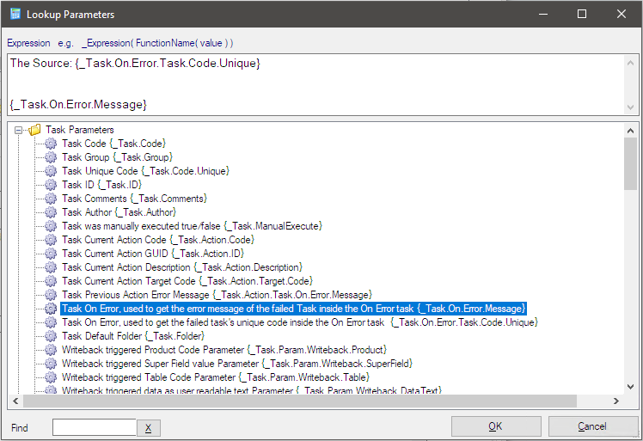Select On Error failed task's unique code entry
This screenshot has width=643, height=441.
300,322
